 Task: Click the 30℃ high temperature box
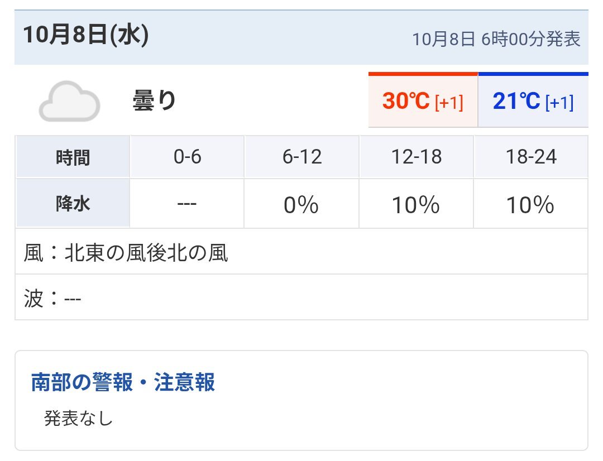[423, 102]
